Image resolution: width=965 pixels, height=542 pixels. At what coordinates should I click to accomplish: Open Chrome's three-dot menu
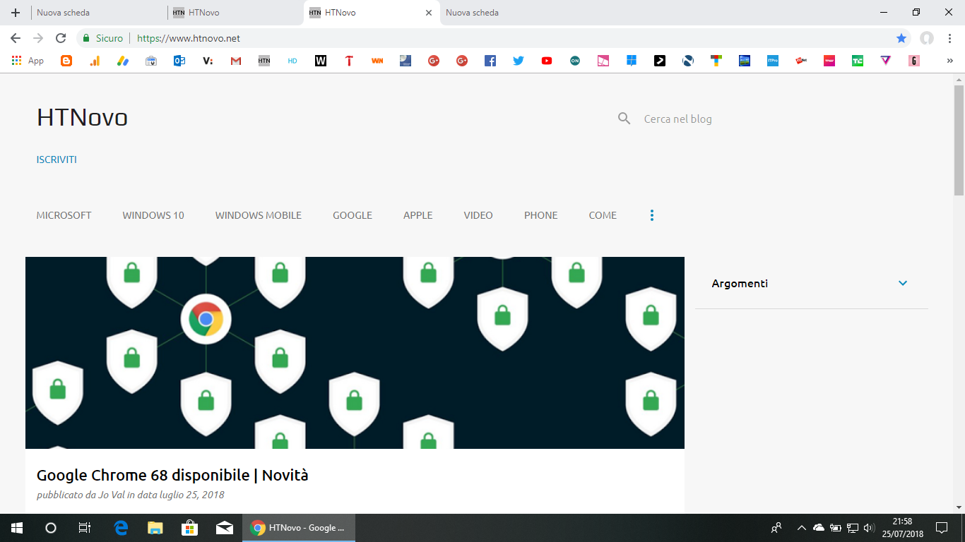tap(949, 38)
